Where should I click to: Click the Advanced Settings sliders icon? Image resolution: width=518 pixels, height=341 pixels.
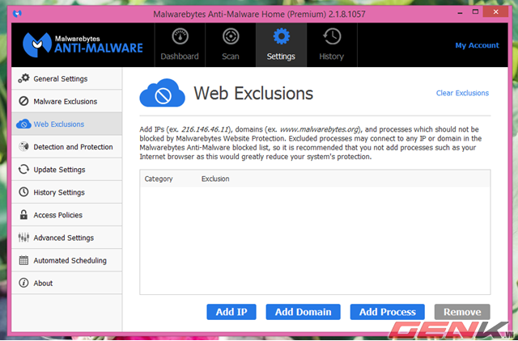[x=23, y=238]
